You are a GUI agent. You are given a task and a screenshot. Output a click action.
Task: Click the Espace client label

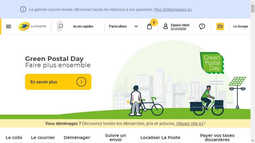coord(180,25)
